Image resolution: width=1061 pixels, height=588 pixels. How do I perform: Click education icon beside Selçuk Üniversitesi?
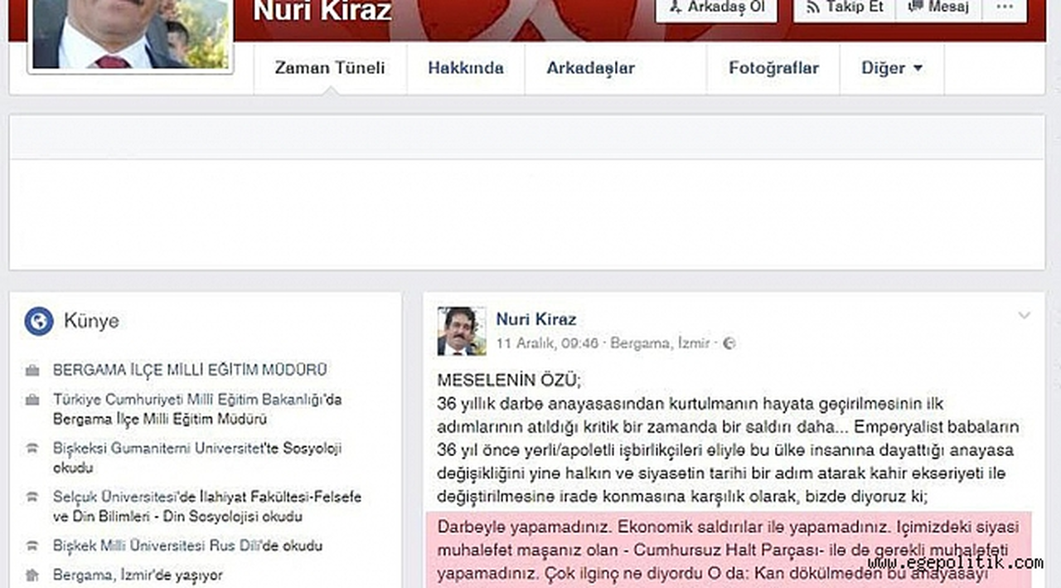click(32, 498)
